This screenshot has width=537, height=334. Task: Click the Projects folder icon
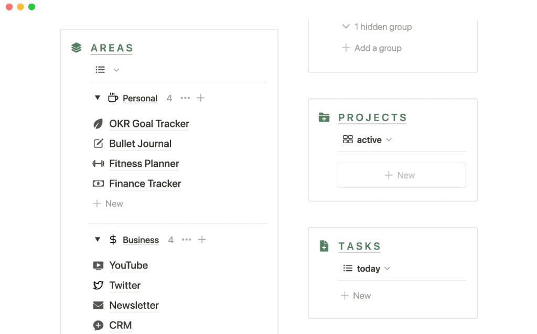tap(324, 117)
